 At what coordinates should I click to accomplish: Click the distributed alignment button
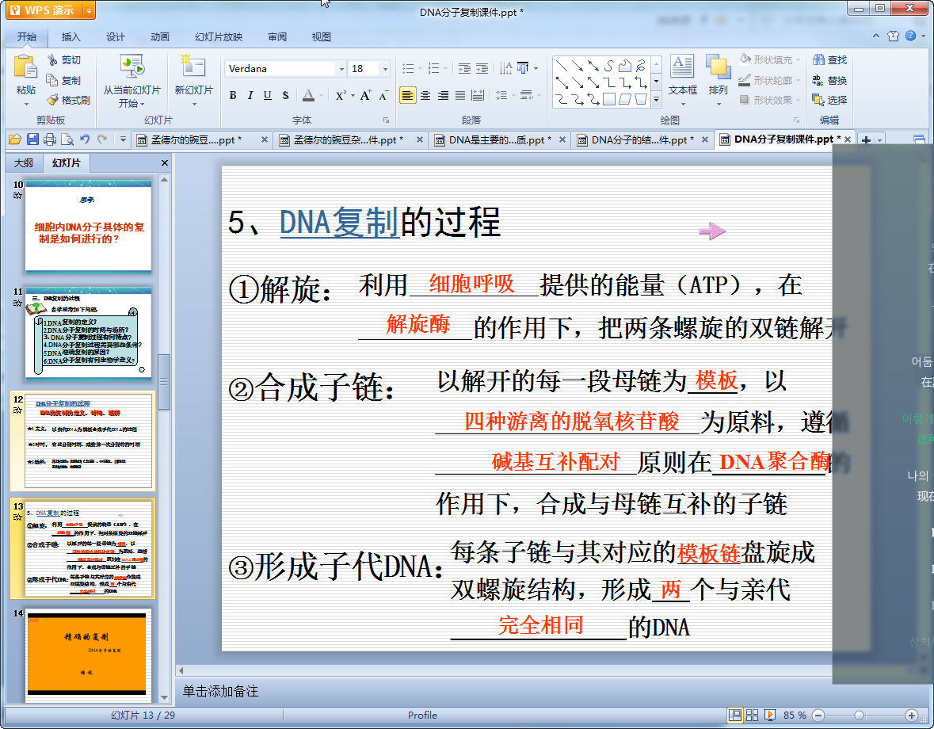(x=478, y=95)
